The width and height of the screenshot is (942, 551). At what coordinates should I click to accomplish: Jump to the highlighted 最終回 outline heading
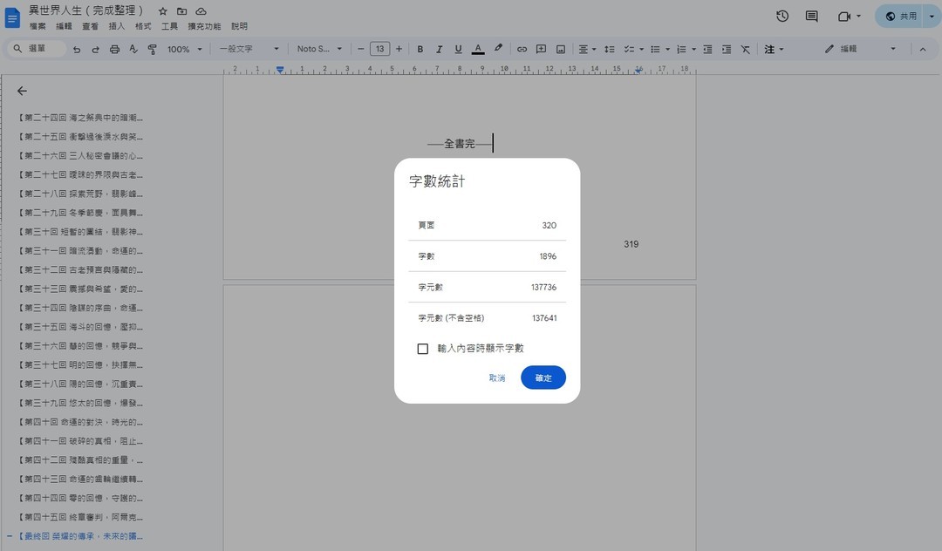click(x=80, y=536)
